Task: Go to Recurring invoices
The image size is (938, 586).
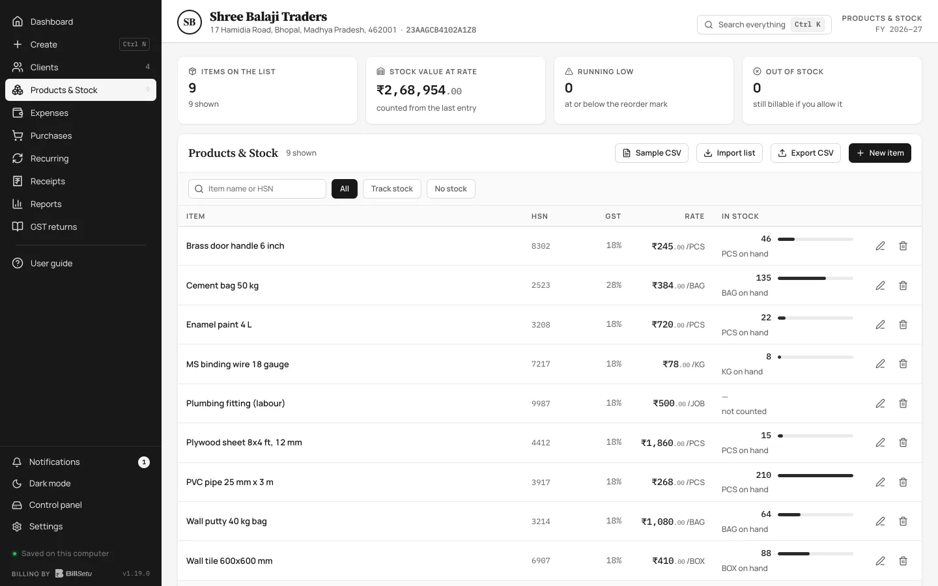Action: pyautogui.click(x=81, y=158)
